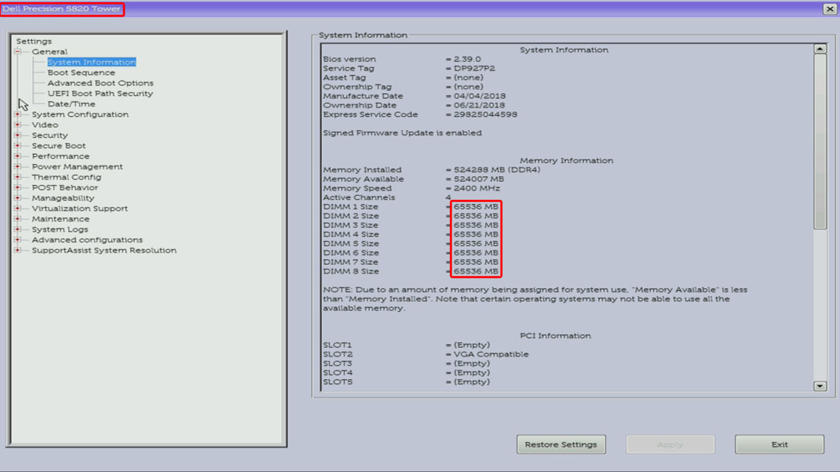Select the Performance label
The width and height of the screenshot is (840, 472).
click(60, 157)
